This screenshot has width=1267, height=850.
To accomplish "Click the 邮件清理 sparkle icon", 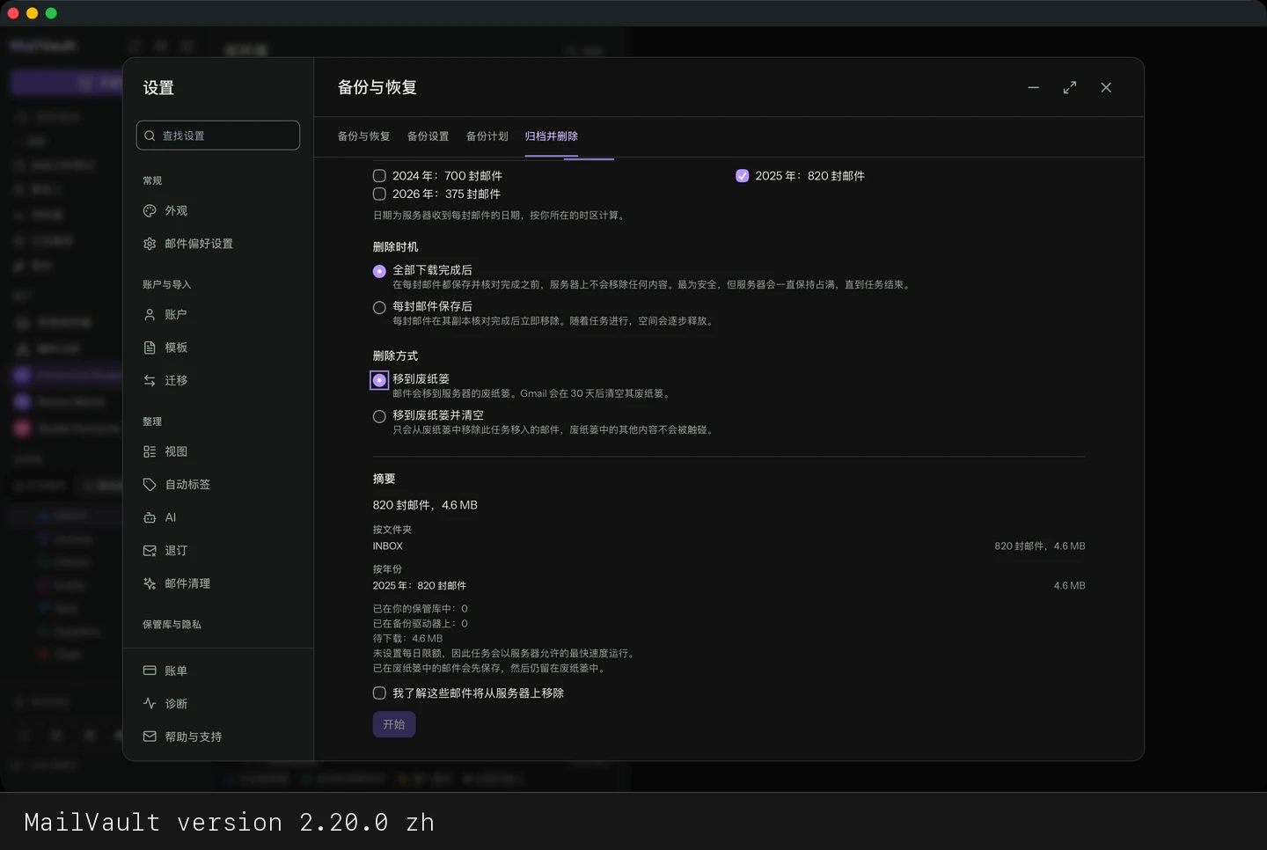I will pyautogui.click(x=150, y=583).
